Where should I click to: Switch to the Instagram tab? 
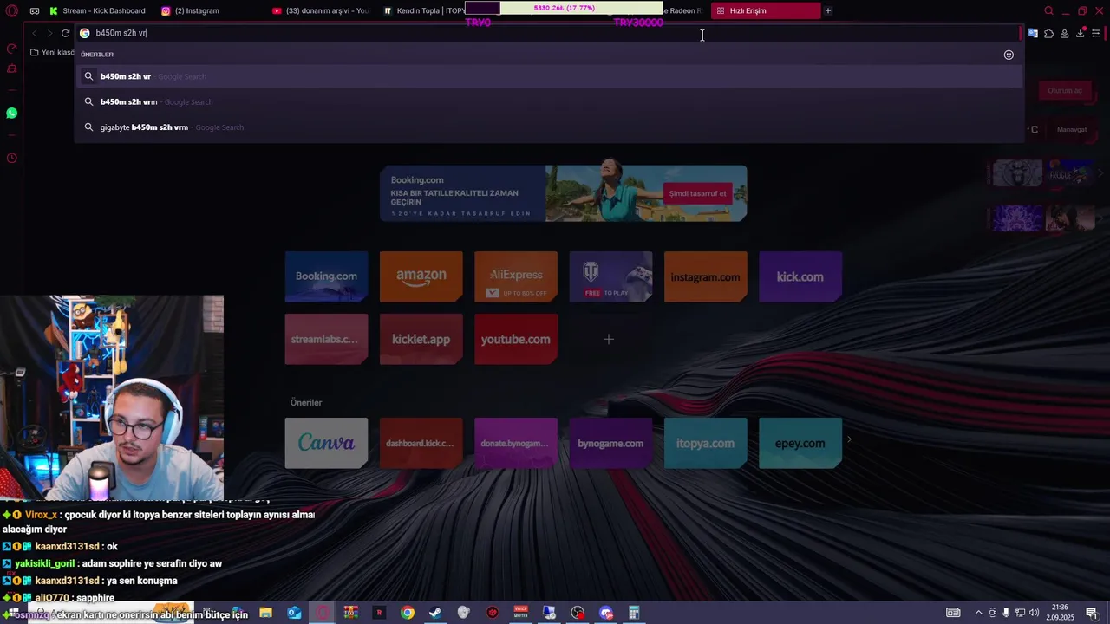pyautogui.click(x=191, y=11)
